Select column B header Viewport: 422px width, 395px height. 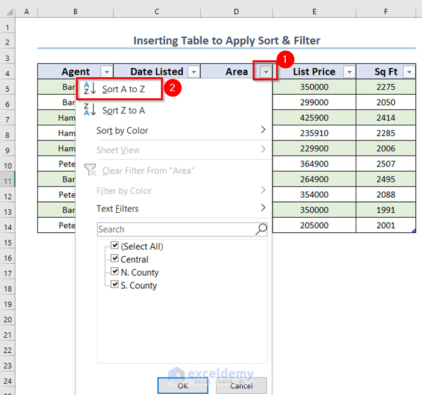coord(75,11)
